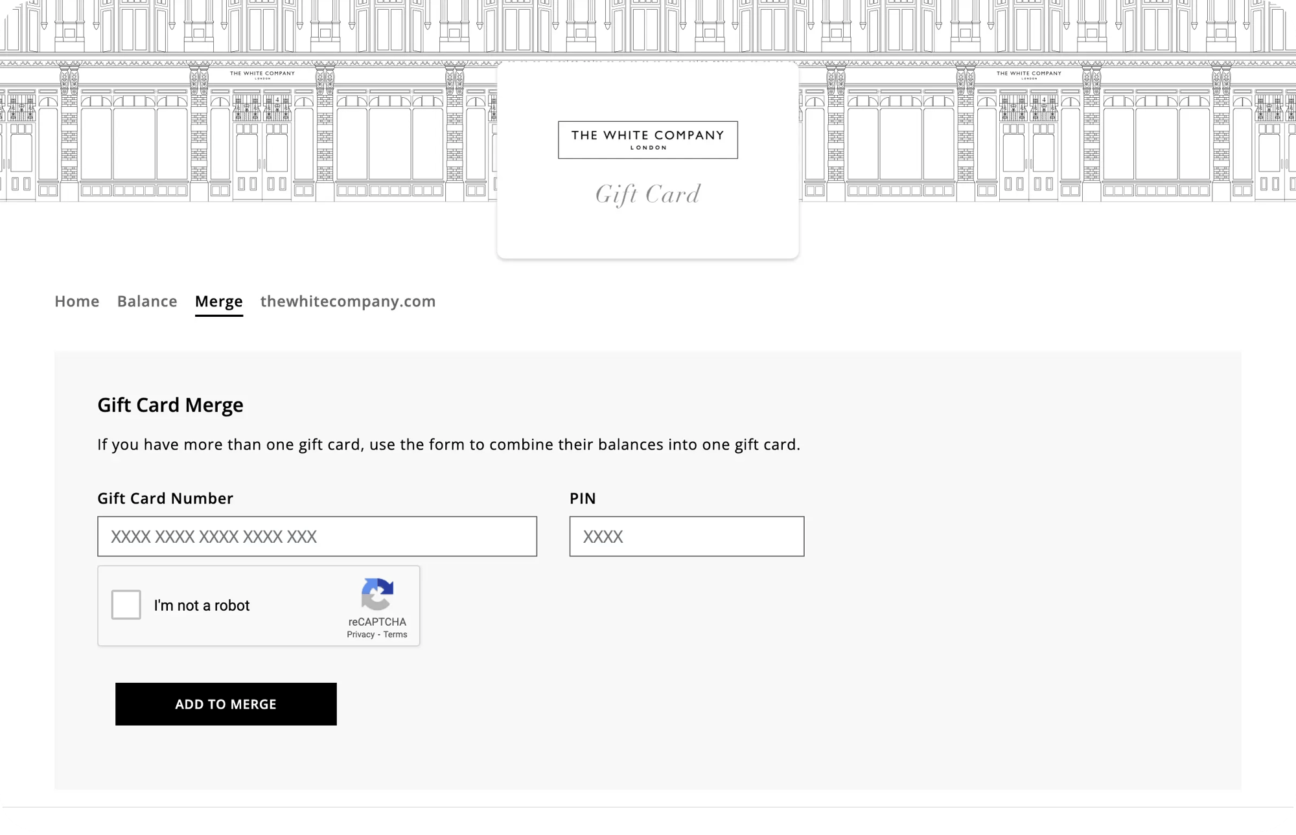Click the Gift Card Merge heading

pyautogui.click(x=170, y=405)
